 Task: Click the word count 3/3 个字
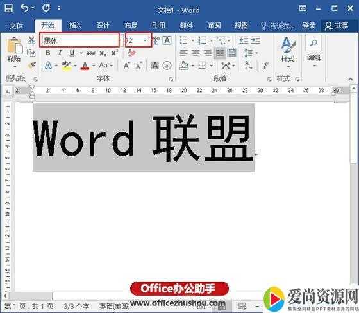click(76, 306)
